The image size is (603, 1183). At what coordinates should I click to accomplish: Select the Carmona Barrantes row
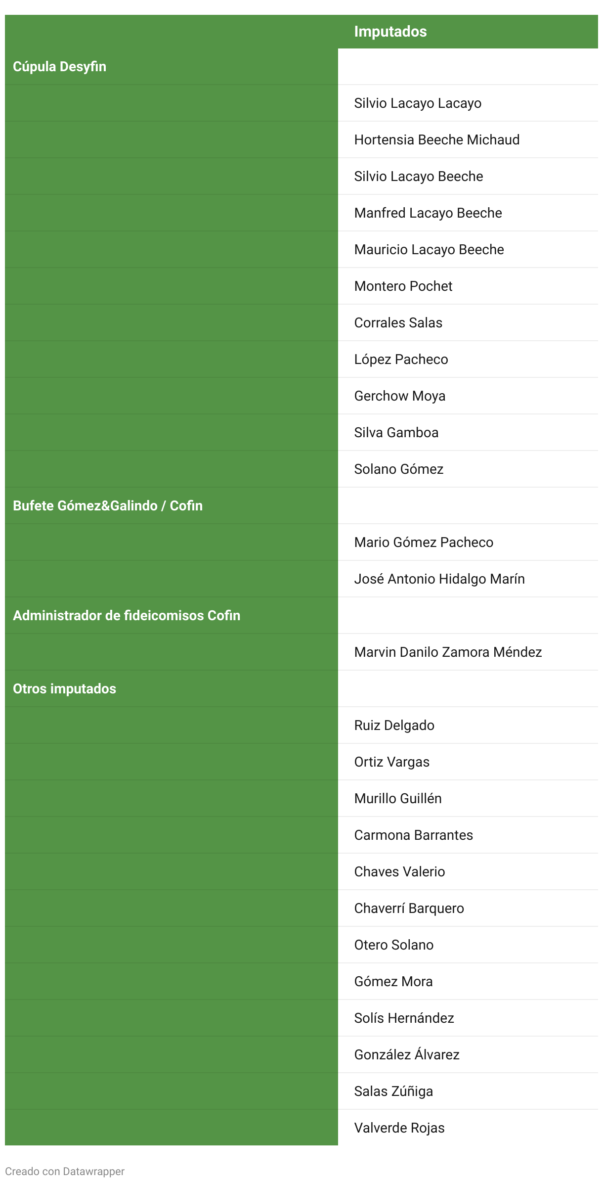[x=413, y=835]
